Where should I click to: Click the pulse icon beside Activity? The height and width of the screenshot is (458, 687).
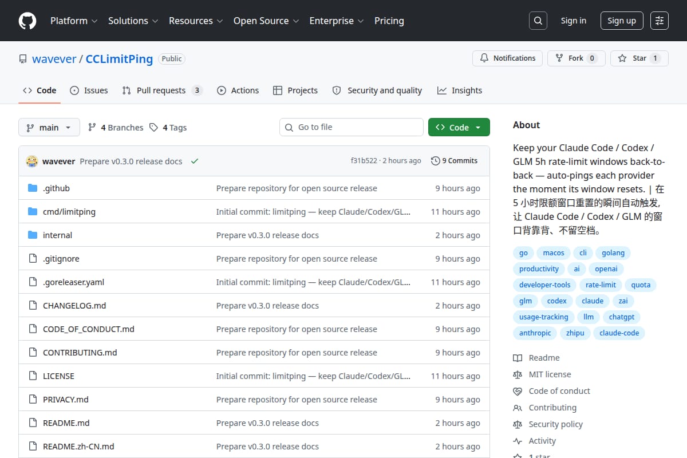(x=518, y=441)
